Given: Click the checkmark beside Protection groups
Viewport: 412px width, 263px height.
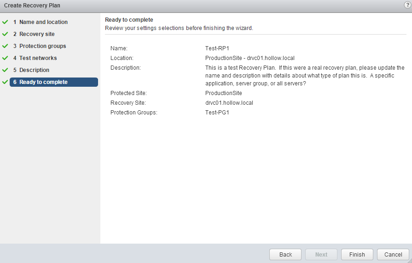Looking at the screenshot, I should point(5,46).
